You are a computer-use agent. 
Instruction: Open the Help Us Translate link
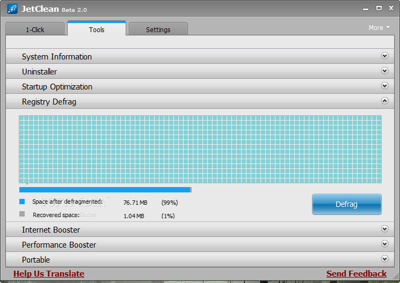pyautogui.click(x=49, y=273)
